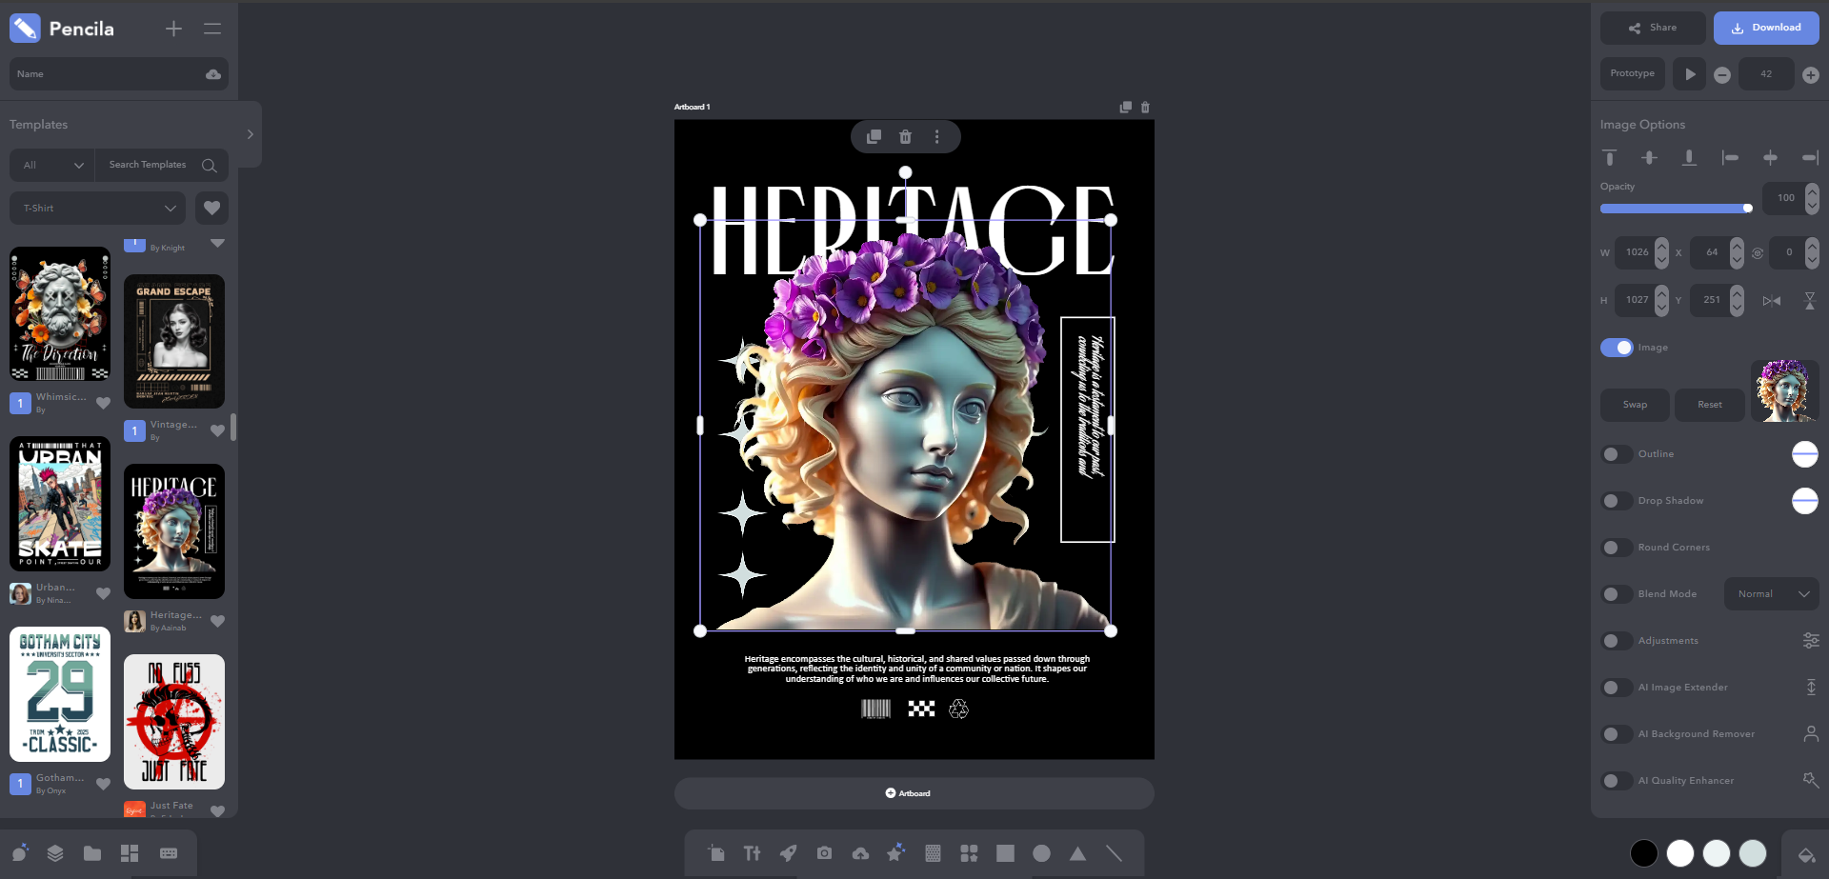1829x879 pixels.
Task: Turn on the Round Corners toggle
Action: tap(1617, 548)
